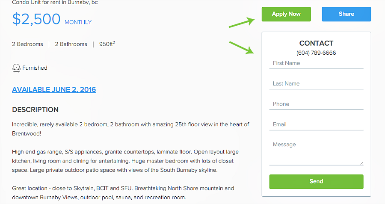Screen dimensions: 385x204
Task: Open the Available June 2, 2016 link
Action: [54, 90]
